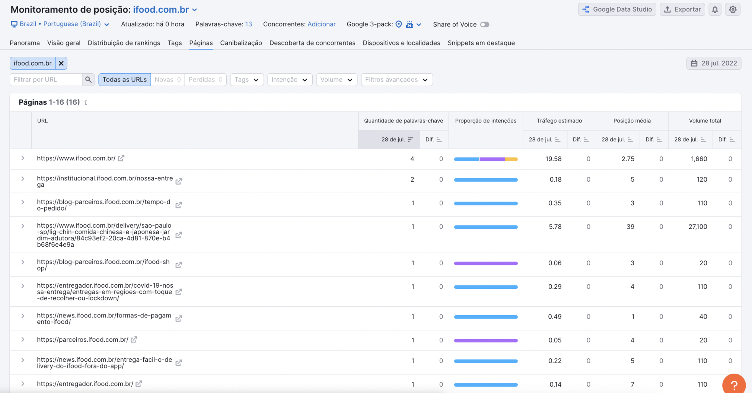Click info icon next to Páginas 1-16
This screenshot has height=393, width=752.
[x=86, y=102]
